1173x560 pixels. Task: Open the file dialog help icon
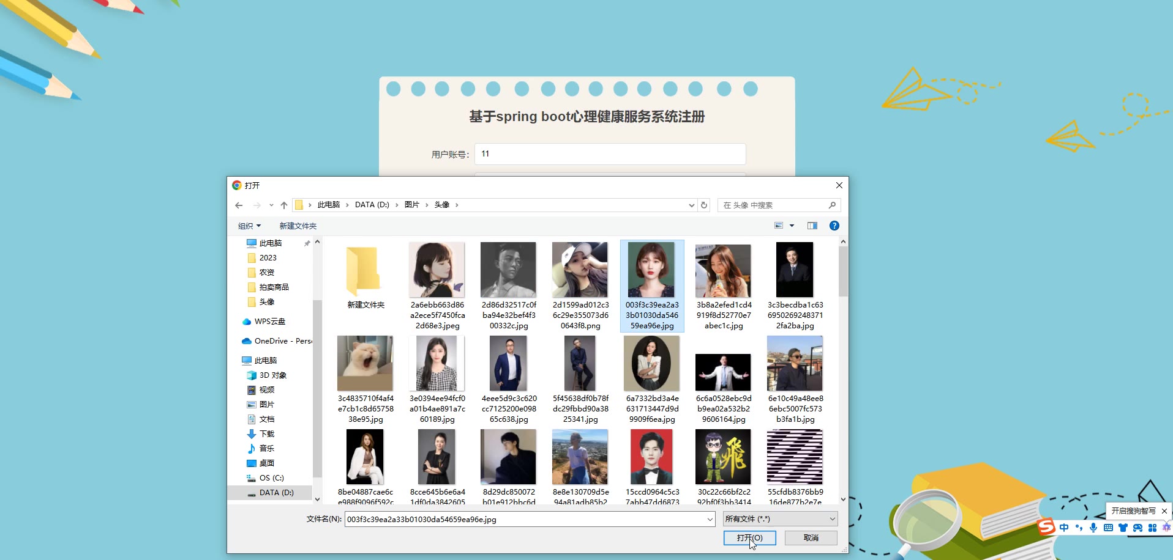834,226
